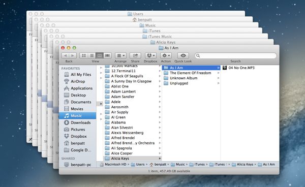Viewport: 305px width, 187px height.
Task: Select A Sunny Day In Glasgow folder
Action: [x=132, y=81]
